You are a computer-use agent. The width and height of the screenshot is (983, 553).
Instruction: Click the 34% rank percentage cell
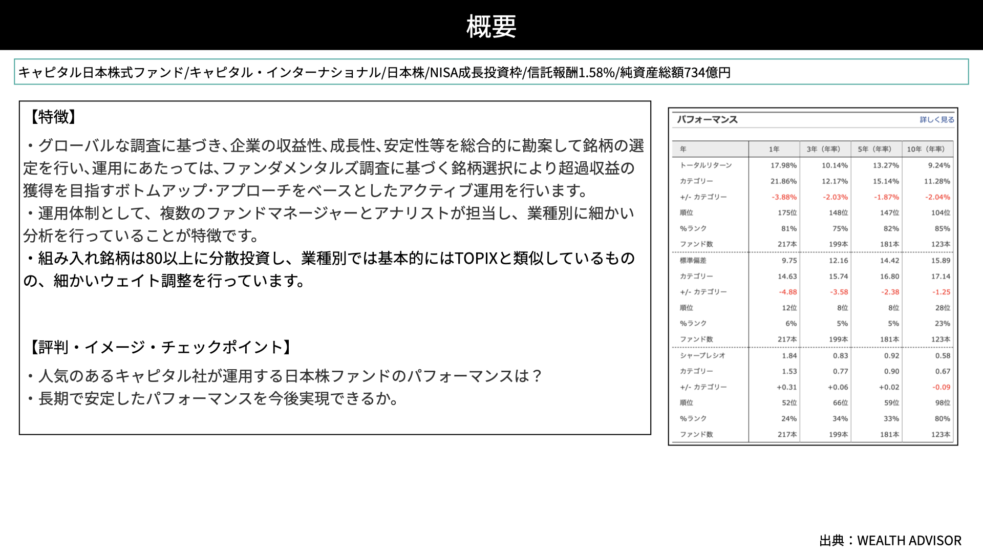click(x=840, y=418)
